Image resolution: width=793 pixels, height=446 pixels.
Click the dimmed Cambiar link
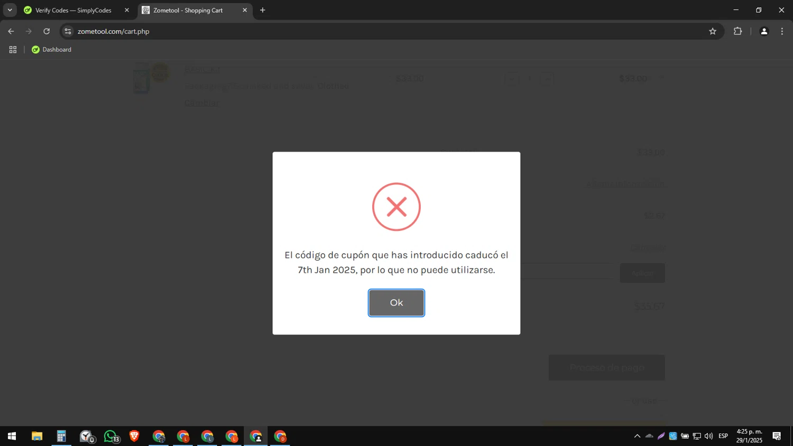pos(201,103)
